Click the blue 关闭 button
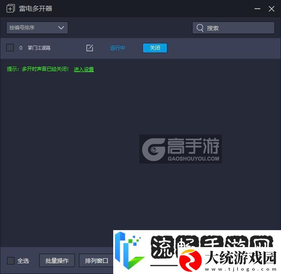This screenshot has height=274, width=281. (155, 48)
